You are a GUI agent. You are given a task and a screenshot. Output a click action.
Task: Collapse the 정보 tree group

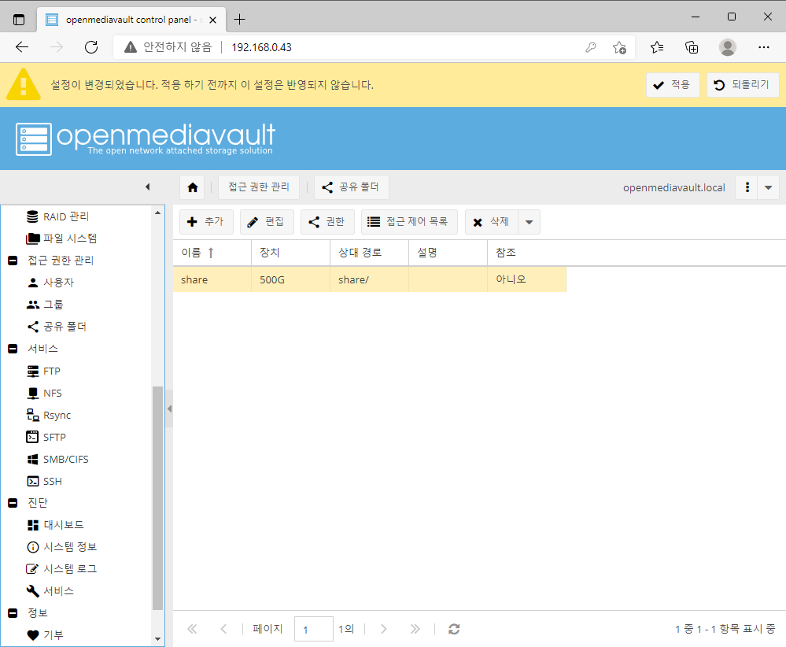tap(13, 613)
